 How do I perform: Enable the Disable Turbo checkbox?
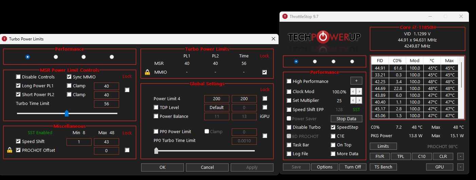(289, 127)
